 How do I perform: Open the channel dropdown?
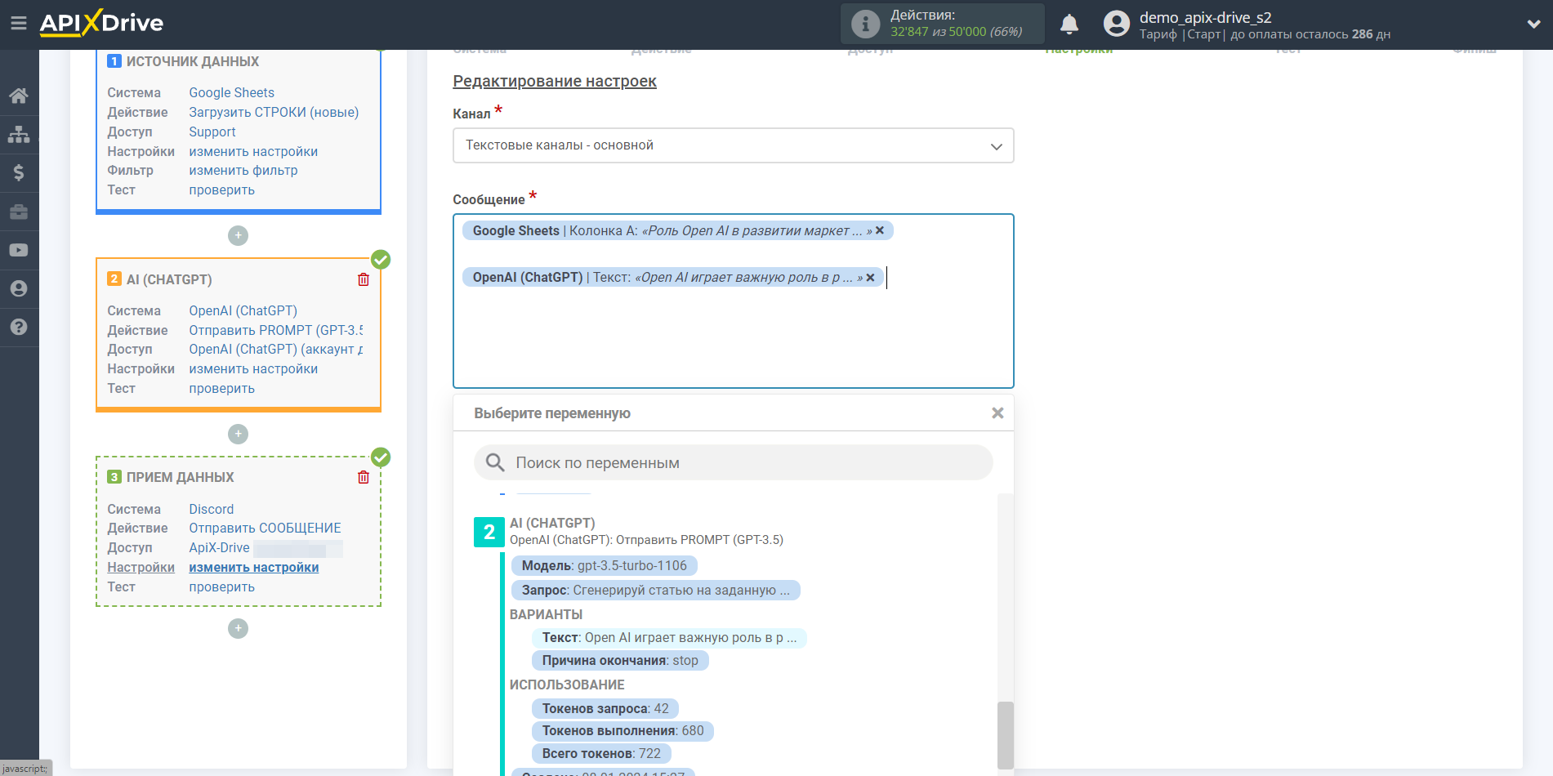coord(733,145)
